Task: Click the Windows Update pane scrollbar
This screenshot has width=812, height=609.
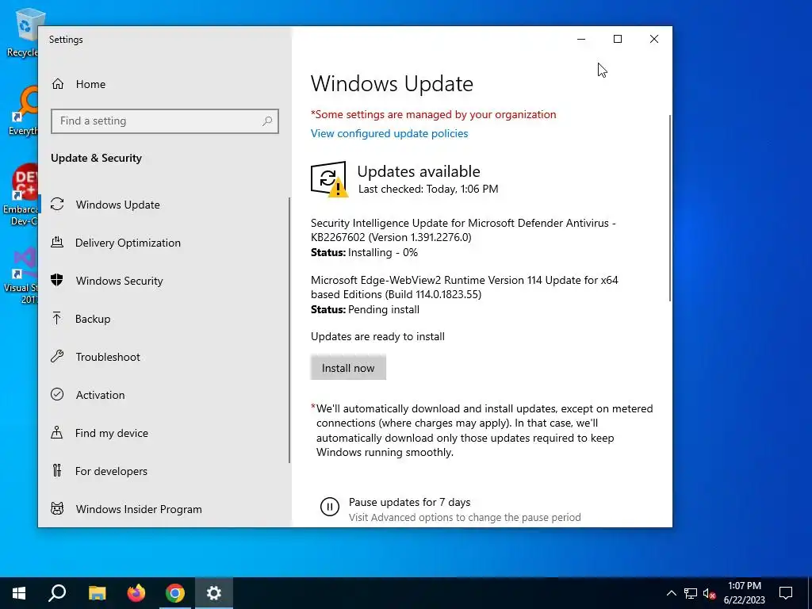Action: tap(670, 209)
